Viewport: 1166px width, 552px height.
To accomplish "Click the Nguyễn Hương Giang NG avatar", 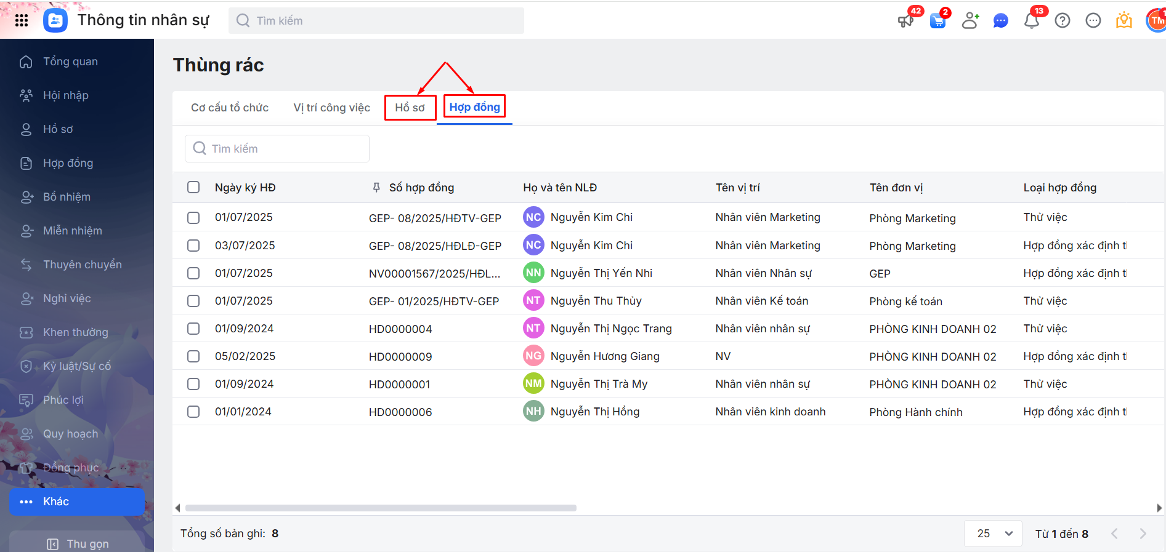I will [533, 356].
